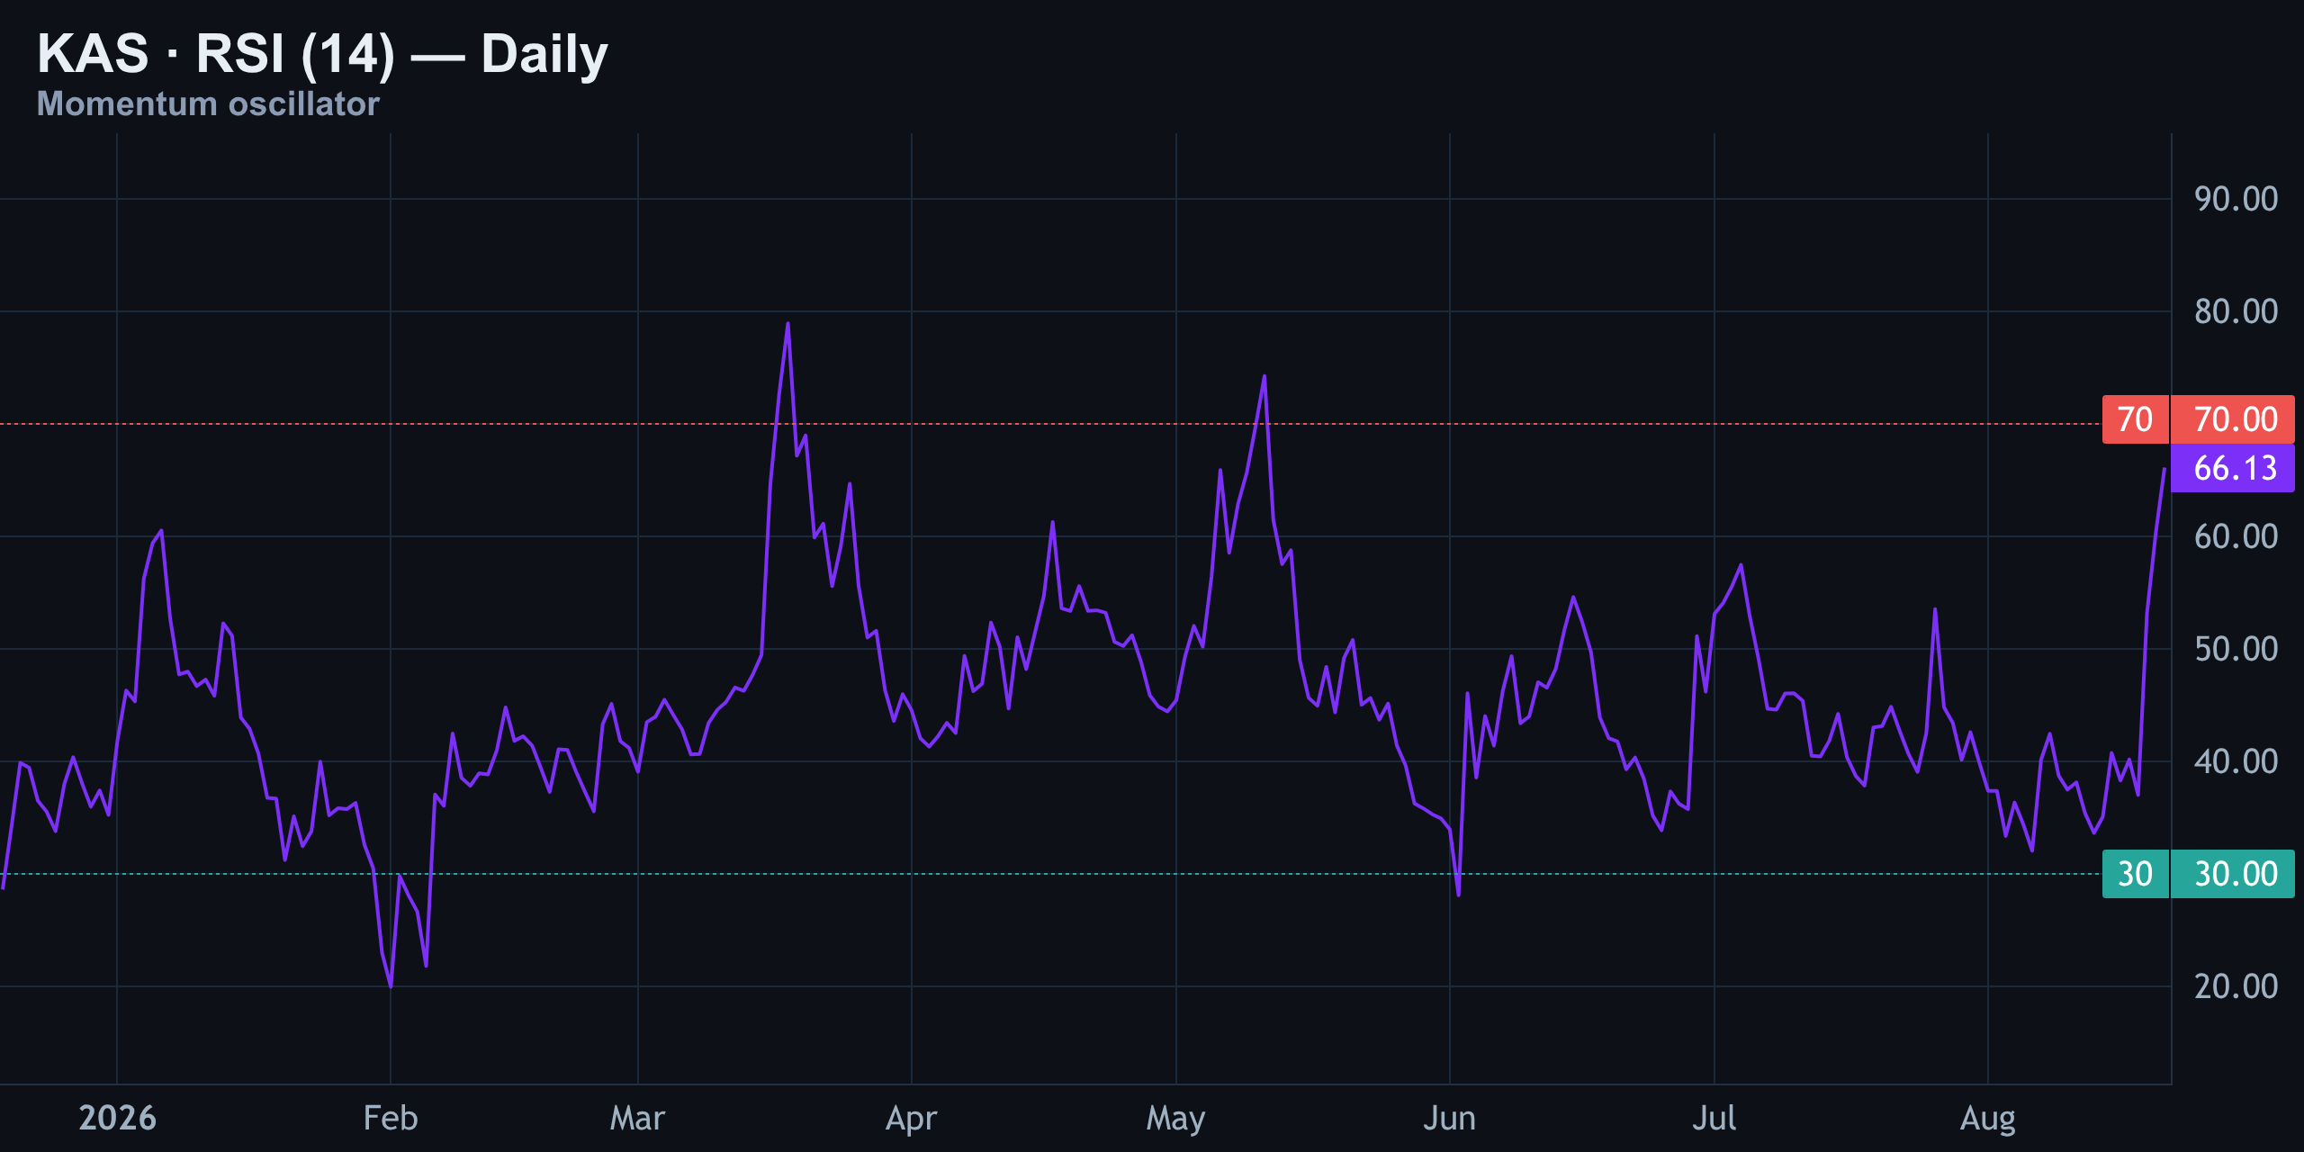Click the May RSI peak above 70
Viewport: 2304px width, 1152px height.
[x=1264, y=377]
